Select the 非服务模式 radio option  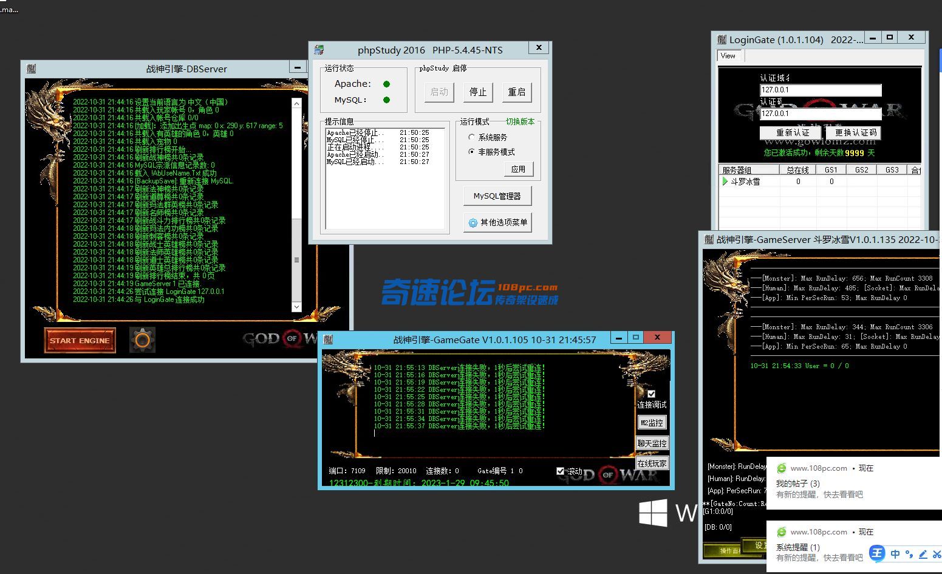point(471,152)
